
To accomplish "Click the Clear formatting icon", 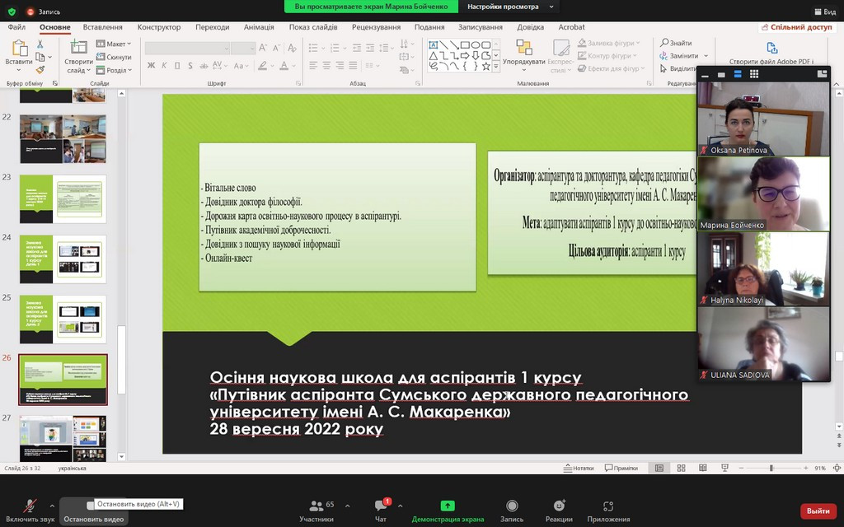I will [292, 47].
